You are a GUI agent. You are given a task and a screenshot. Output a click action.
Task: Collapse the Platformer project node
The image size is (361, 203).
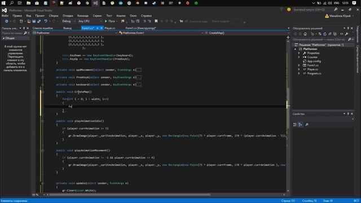coord(295,49)
